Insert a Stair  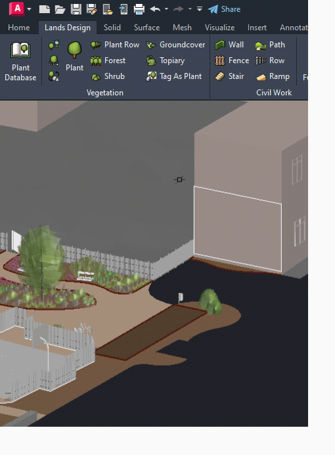[229, 76]
